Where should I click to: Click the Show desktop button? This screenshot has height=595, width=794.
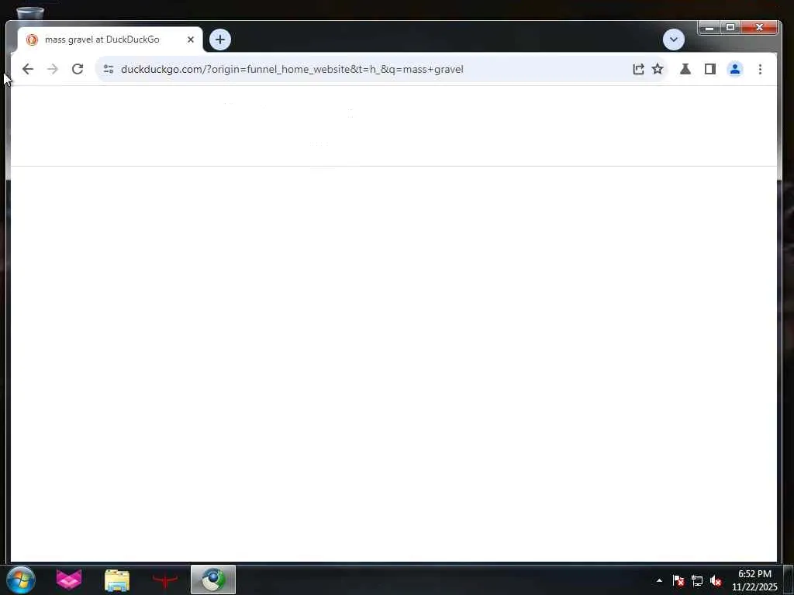click(x=788, y=580)
